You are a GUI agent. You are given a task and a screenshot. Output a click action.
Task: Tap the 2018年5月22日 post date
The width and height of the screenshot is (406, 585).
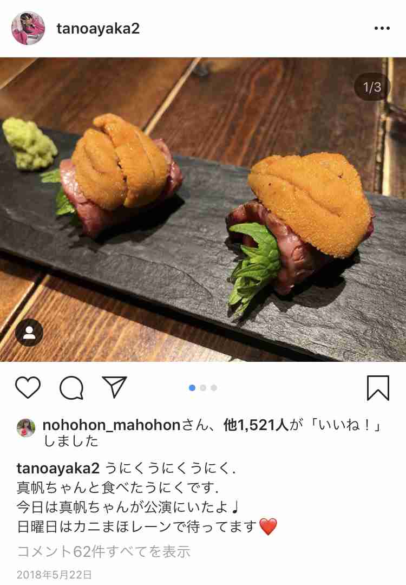click(x=55, y=575)
